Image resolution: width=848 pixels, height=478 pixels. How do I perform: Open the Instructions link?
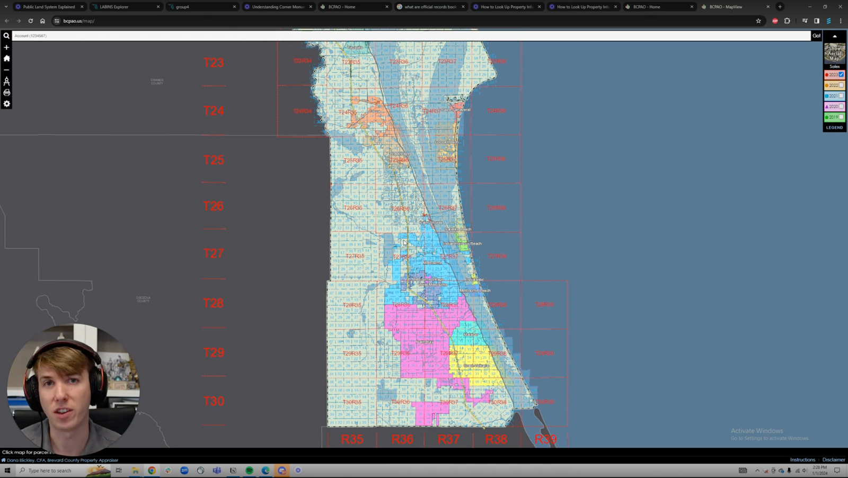coord(802,460)
